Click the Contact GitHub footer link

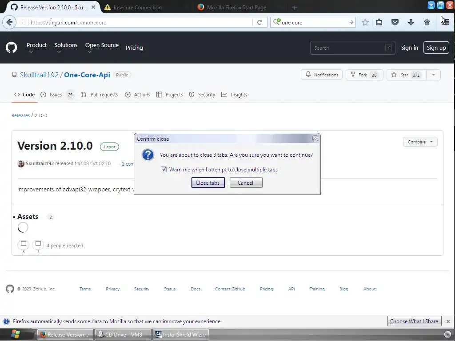click(230, 289)
